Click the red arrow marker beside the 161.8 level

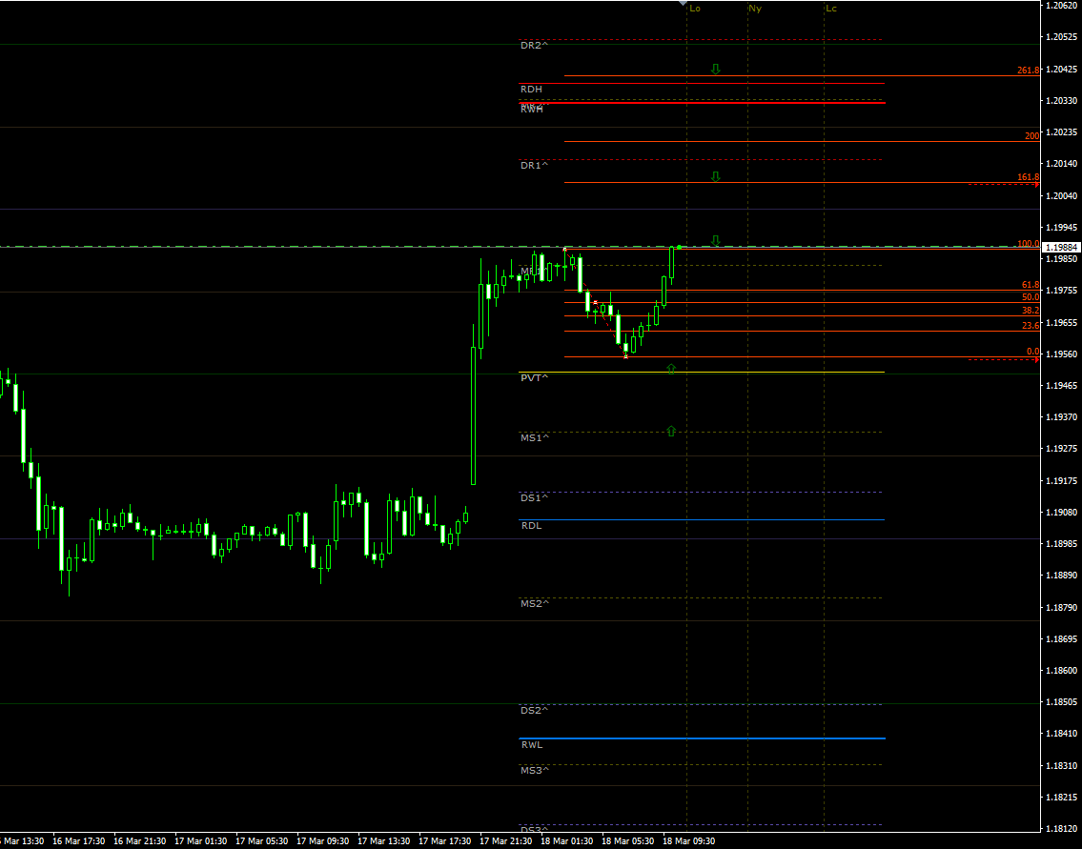click(1036, 185)
